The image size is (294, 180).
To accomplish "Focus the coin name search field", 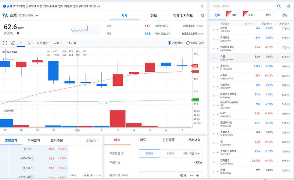I will (x=243, y=6).
